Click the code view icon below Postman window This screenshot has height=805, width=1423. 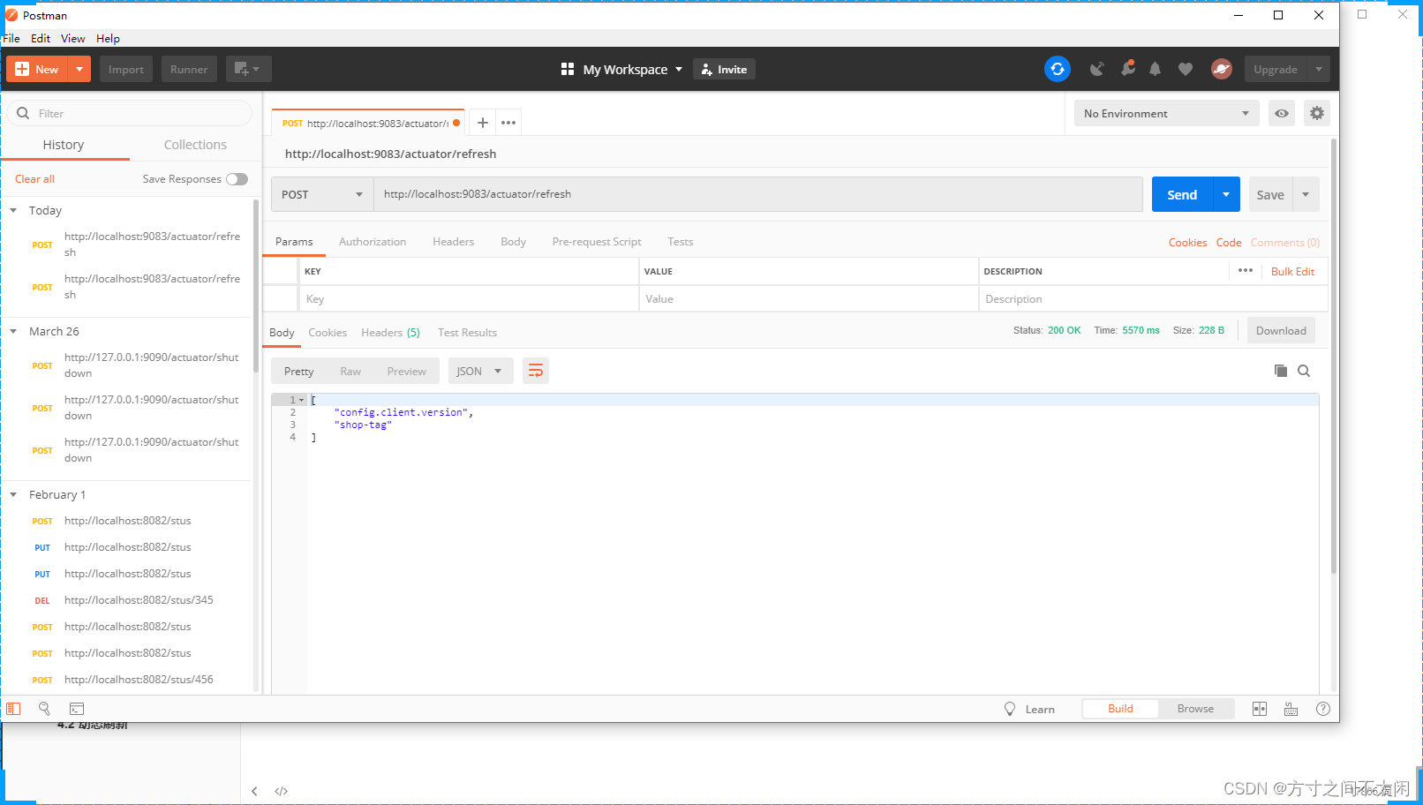point(282,791)
